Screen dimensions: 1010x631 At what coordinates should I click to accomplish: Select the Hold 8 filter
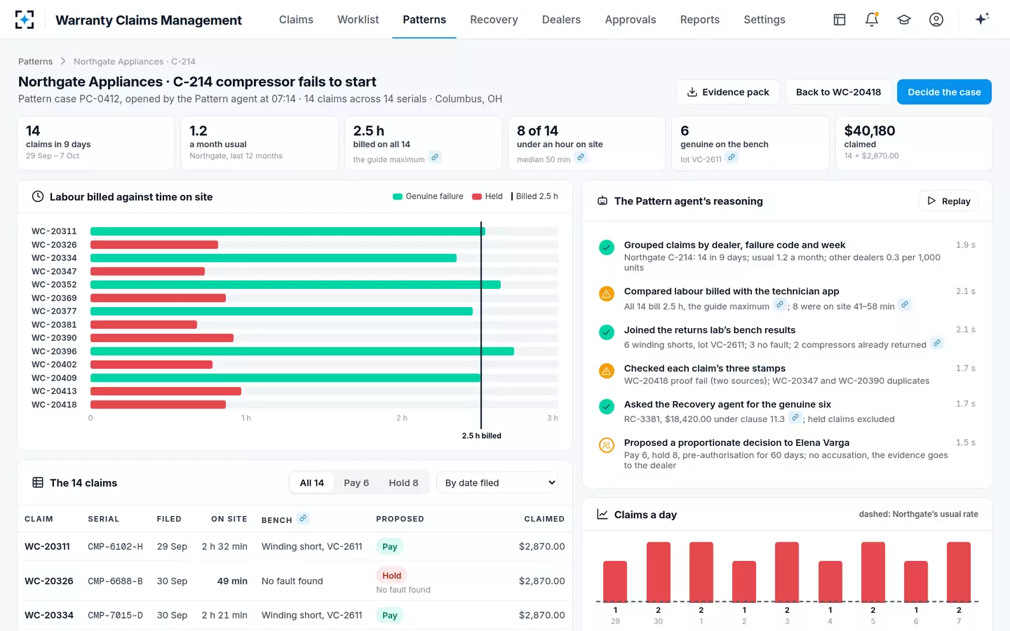point(403,483)
